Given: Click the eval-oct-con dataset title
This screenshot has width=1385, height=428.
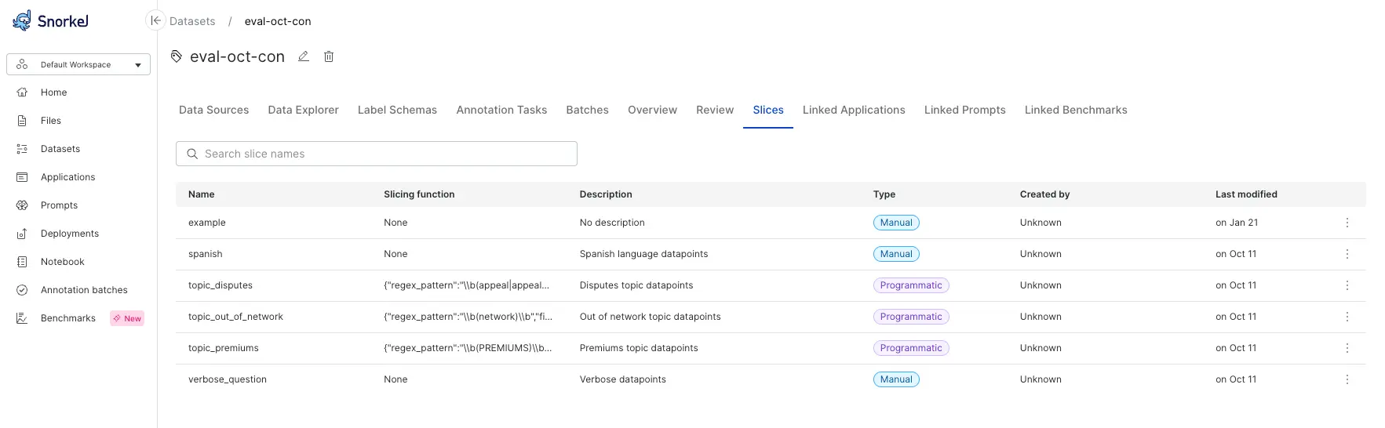Looking at the screenshot, I should (x=237, y=56).
